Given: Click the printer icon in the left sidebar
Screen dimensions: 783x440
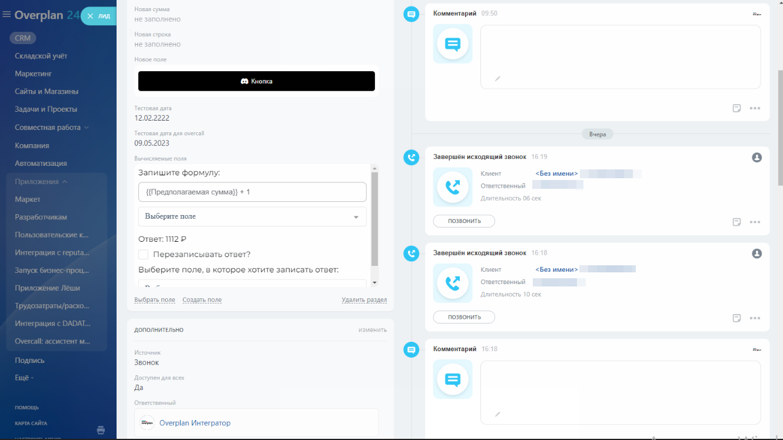Looking at the screenshot, I should (x=101, y=430).
